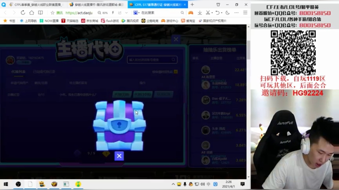Click the share icon in the address bar
This screenshot has width=339, height=190.
point(120,13)
